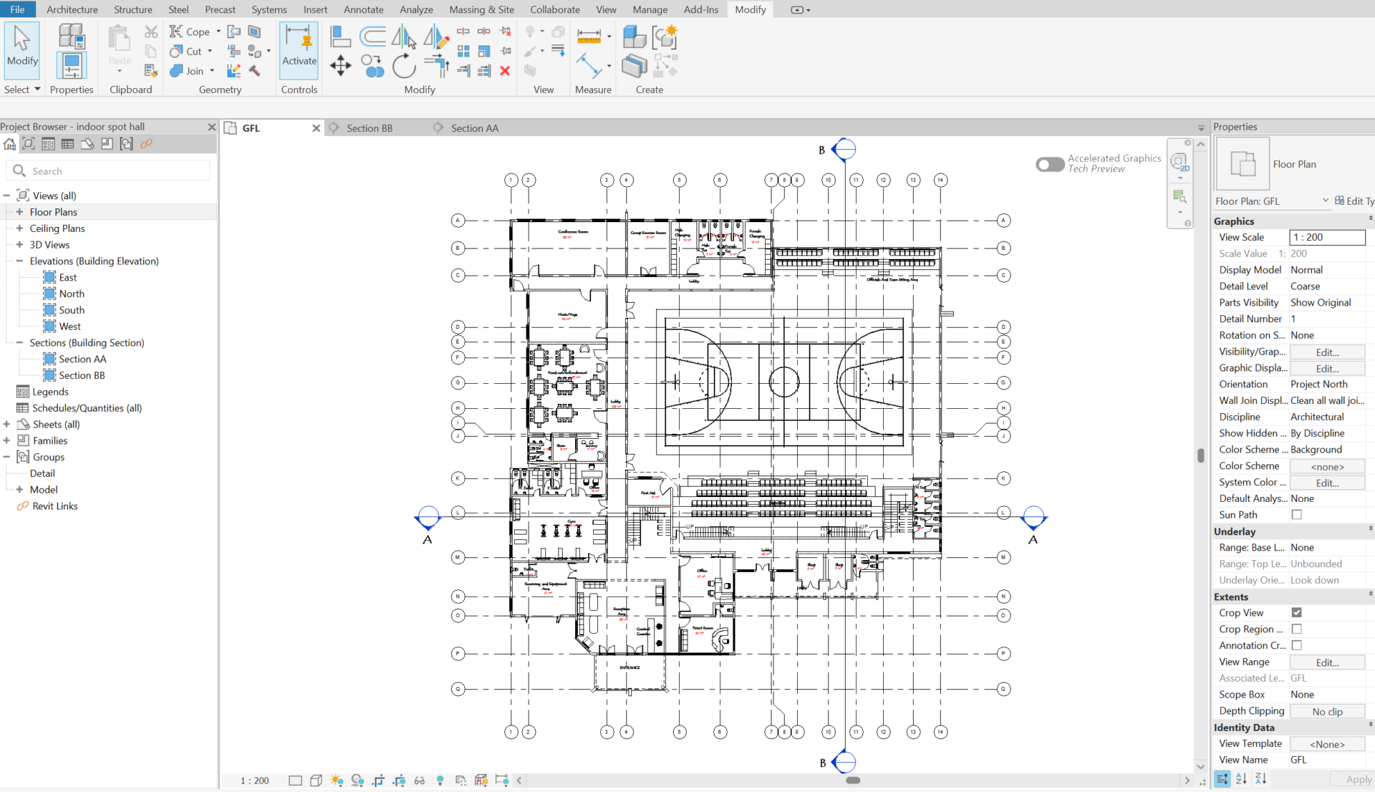Screen dimensions: 1375x792
Task: Toggle Sun Path icon in view control bar
Action: (x=337, y=781)
